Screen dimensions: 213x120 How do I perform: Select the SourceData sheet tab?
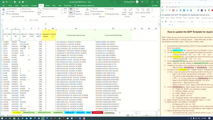pyautogui.click(x=16, y=113)
